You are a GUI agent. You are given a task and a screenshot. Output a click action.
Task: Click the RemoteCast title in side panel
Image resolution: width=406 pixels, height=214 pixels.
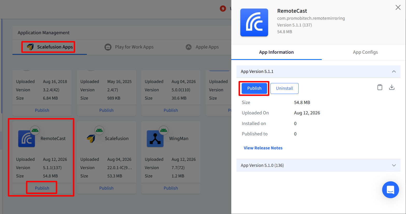pyautogui.click(x=292, y=11)
